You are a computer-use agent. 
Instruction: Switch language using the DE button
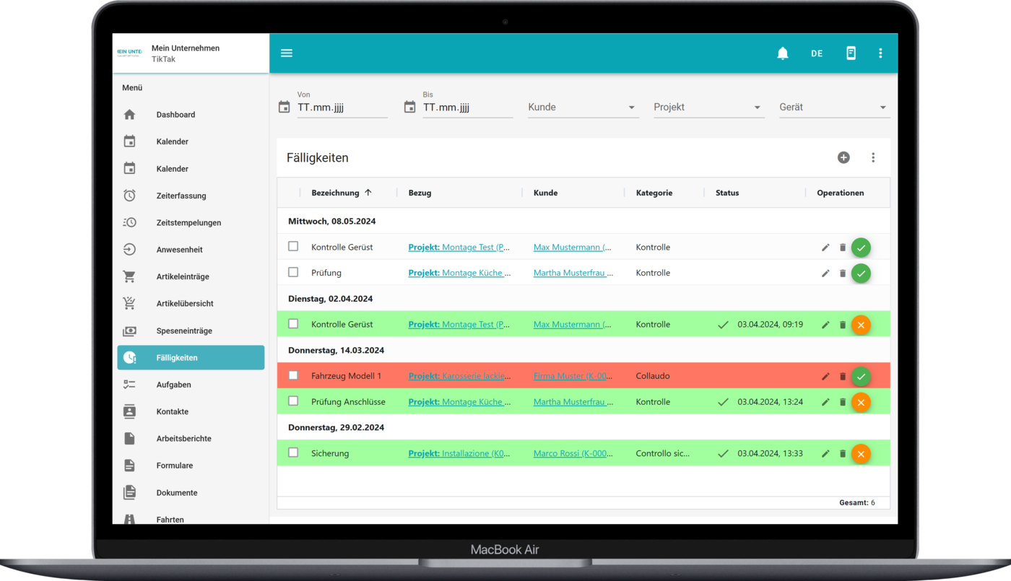tap(817, 53)
